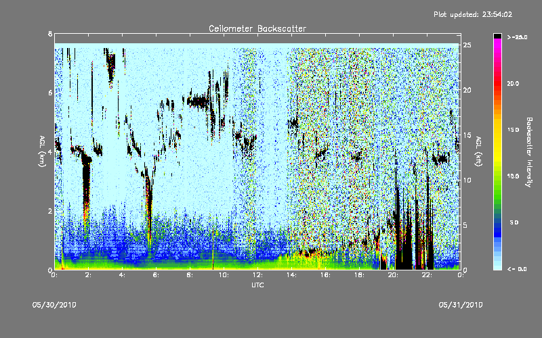Click the '15.0' colorbar value label
This screenshot has height=338, width=542.
click(513, 130)
